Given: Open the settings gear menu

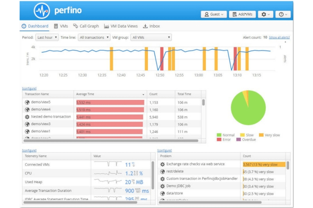Looking at the screenshot, I should (x=266, y=14).
